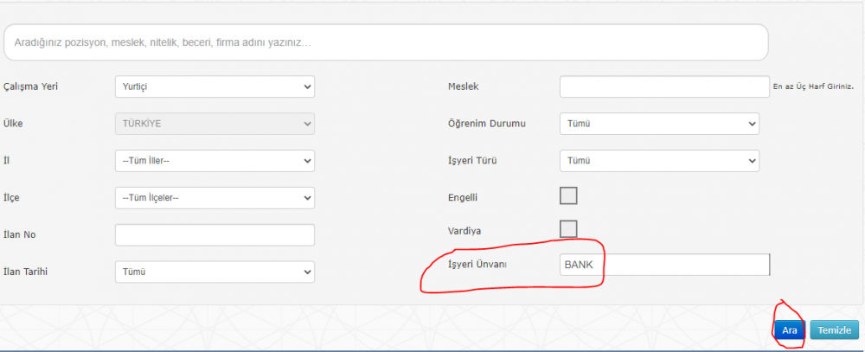Viewport: 865px width, 352px height.
Task: Click the Meslek input field
Action: tap(664, 86)
